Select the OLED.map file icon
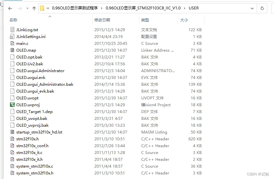The image size is (274, 179). (12, 50)
